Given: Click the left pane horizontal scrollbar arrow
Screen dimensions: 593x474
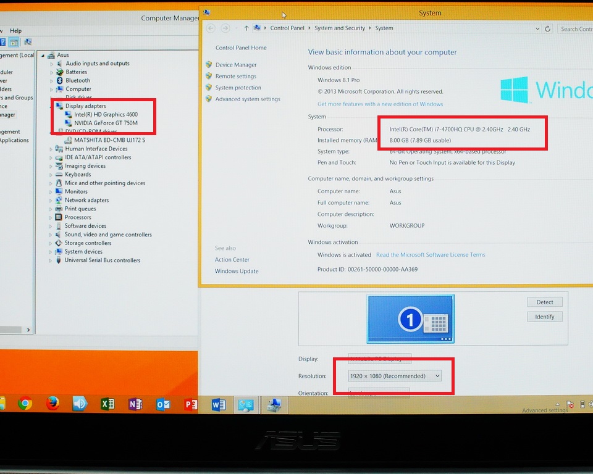Looking at the screenshot, I should tap(28, 330).
